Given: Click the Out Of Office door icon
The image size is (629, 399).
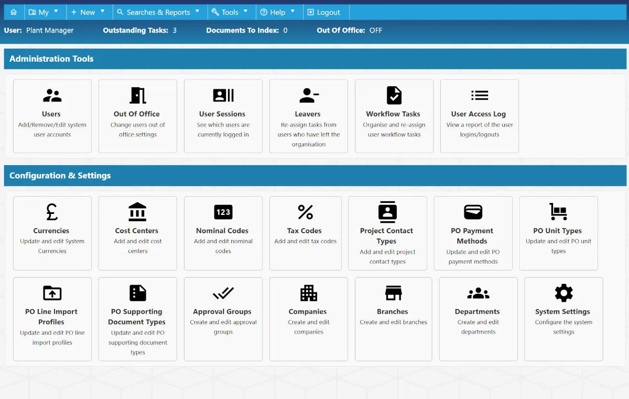Looking at the screenshot, I should click(x=138, y=95).
